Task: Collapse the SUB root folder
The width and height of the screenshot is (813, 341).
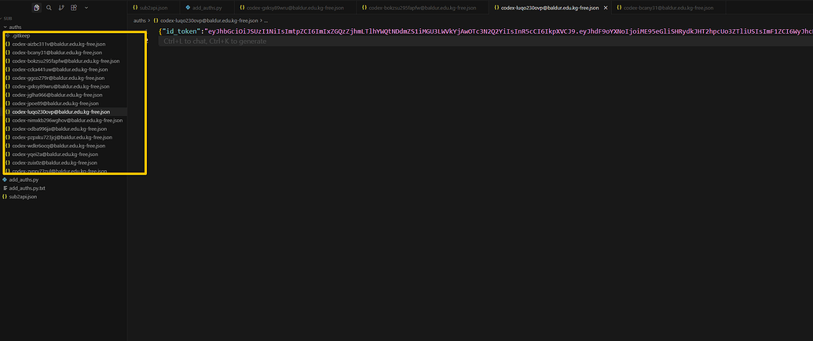Action: 8,18
